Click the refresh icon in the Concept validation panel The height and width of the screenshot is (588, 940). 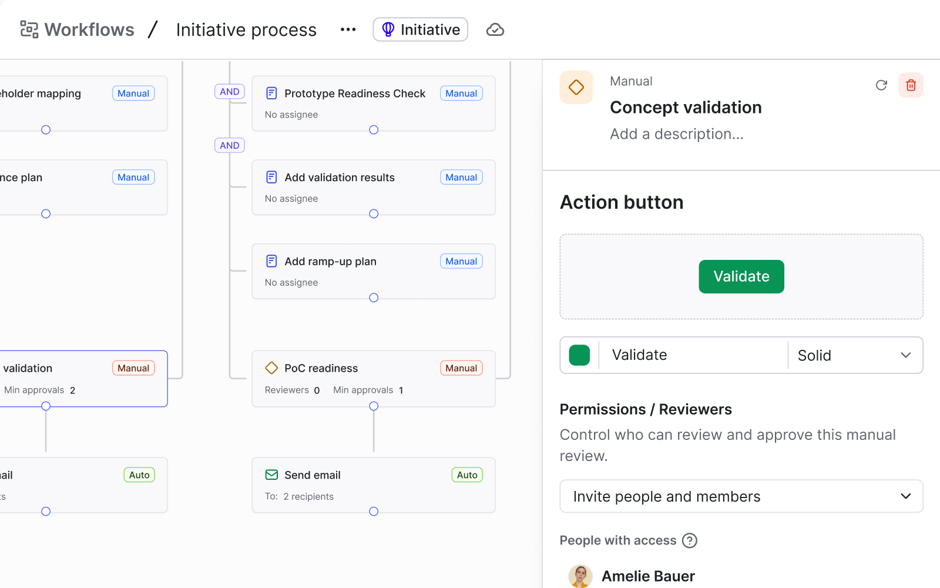(x=881, y=85)
